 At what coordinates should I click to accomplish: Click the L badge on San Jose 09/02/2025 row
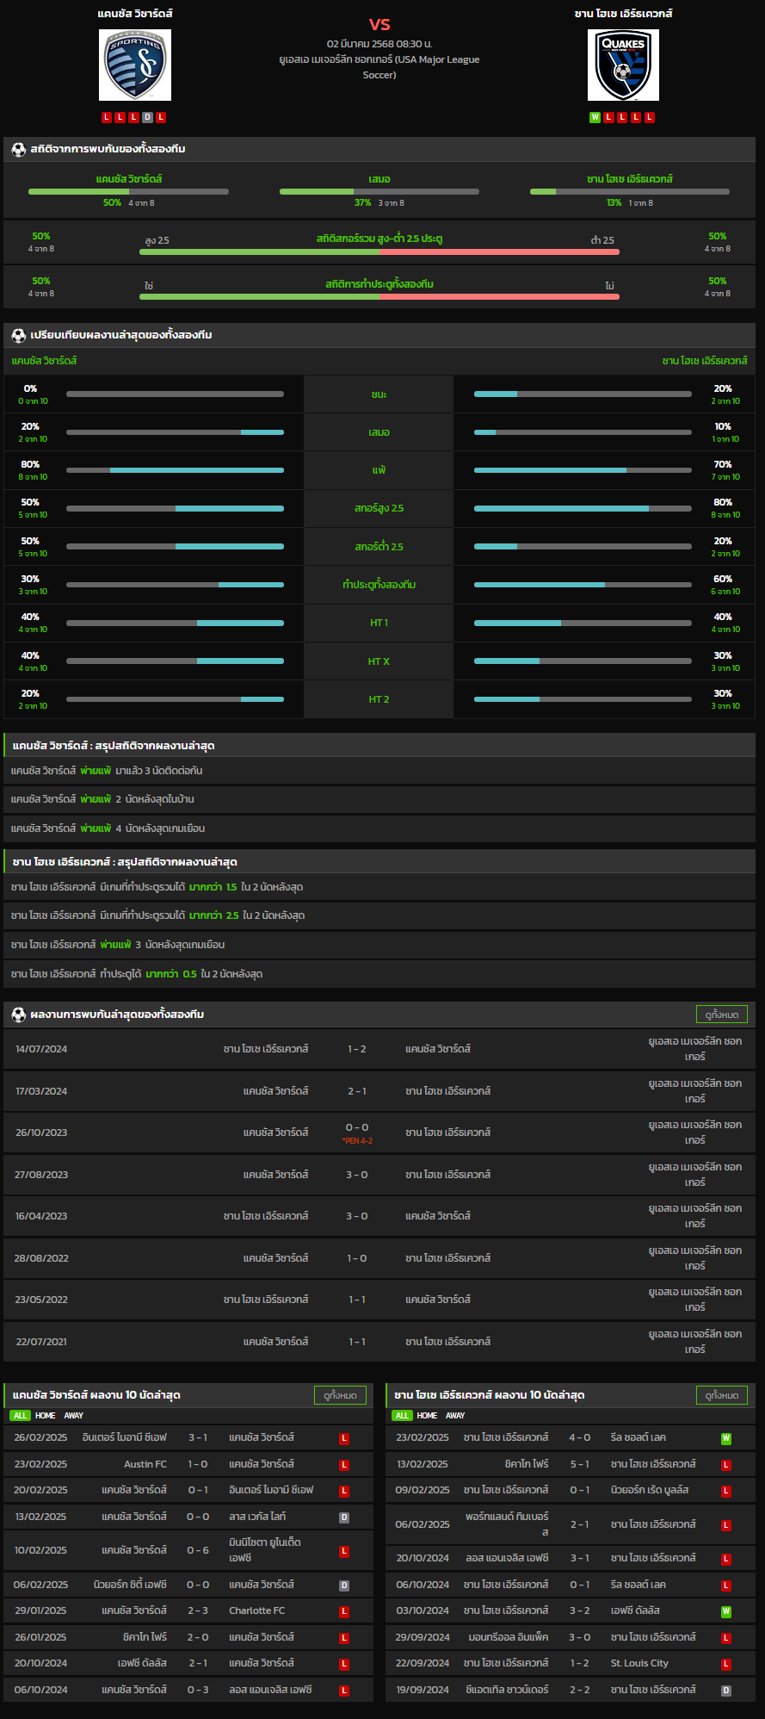726,1491
